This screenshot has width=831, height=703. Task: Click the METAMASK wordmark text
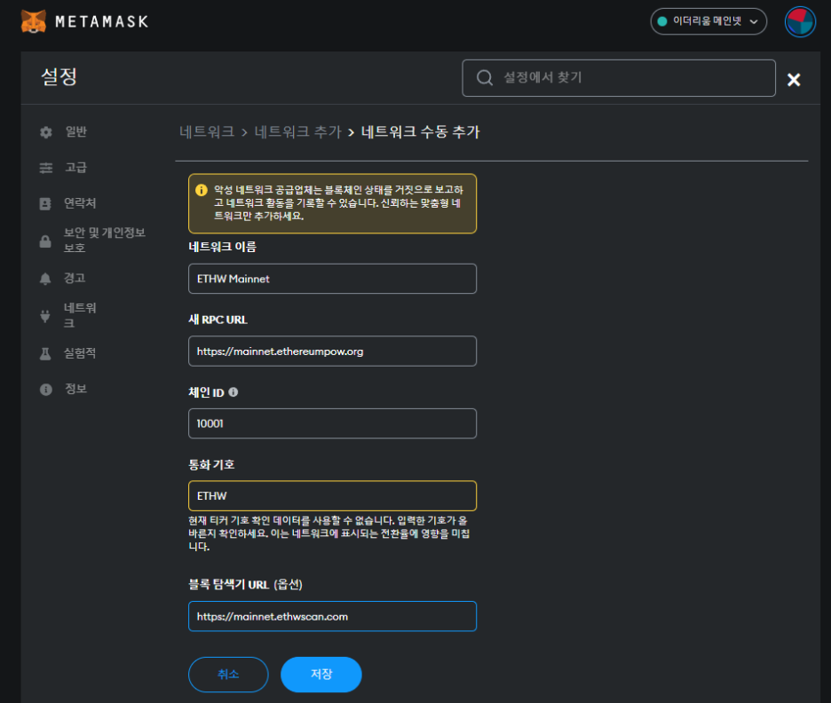pos(102,21)
